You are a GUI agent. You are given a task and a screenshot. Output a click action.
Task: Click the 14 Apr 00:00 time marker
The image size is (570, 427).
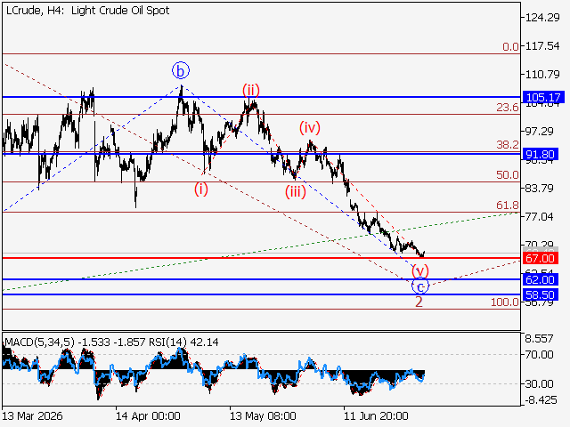(148, 415)
